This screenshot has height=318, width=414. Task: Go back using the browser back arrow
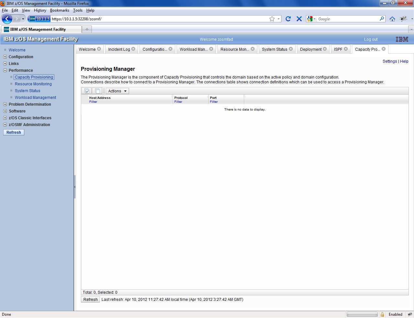(x=7, y=19)
